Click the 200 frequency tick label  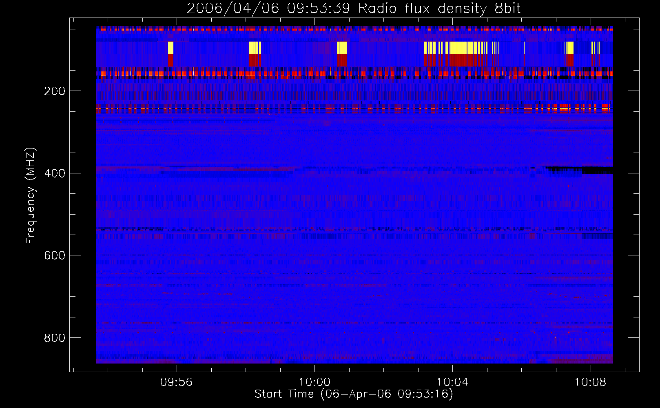click(55, 91)
